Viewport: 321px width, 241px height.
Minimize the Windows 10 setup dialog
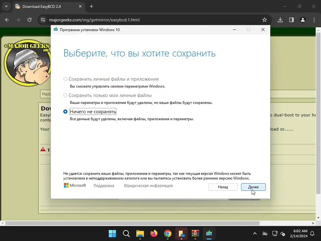point(234,30)
